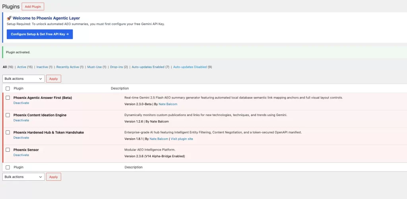The image size is (407, 199).
Task: Open the bottom Bulk actions dropdown
Action: click(23, 177)
